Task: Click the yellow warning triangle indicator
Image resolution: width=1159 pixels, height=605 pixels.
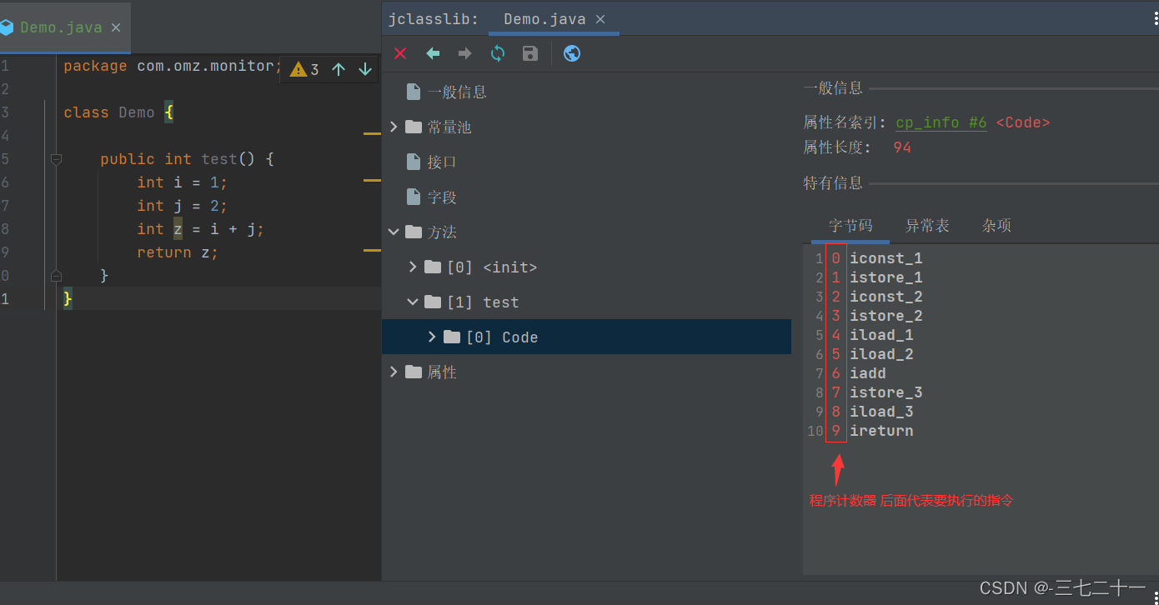Action: pos(298,69)
